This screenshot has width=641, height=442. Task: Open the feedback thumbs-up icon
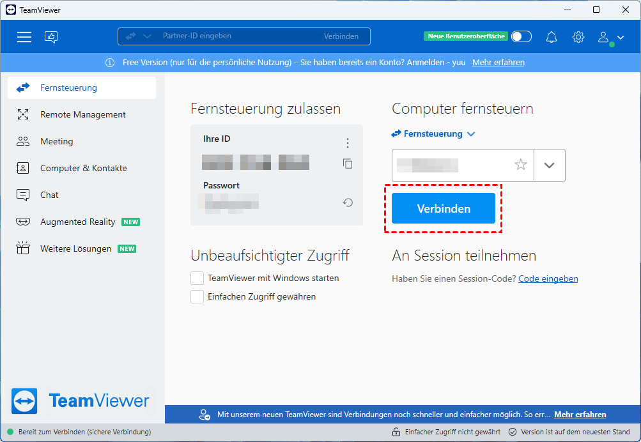51,37
